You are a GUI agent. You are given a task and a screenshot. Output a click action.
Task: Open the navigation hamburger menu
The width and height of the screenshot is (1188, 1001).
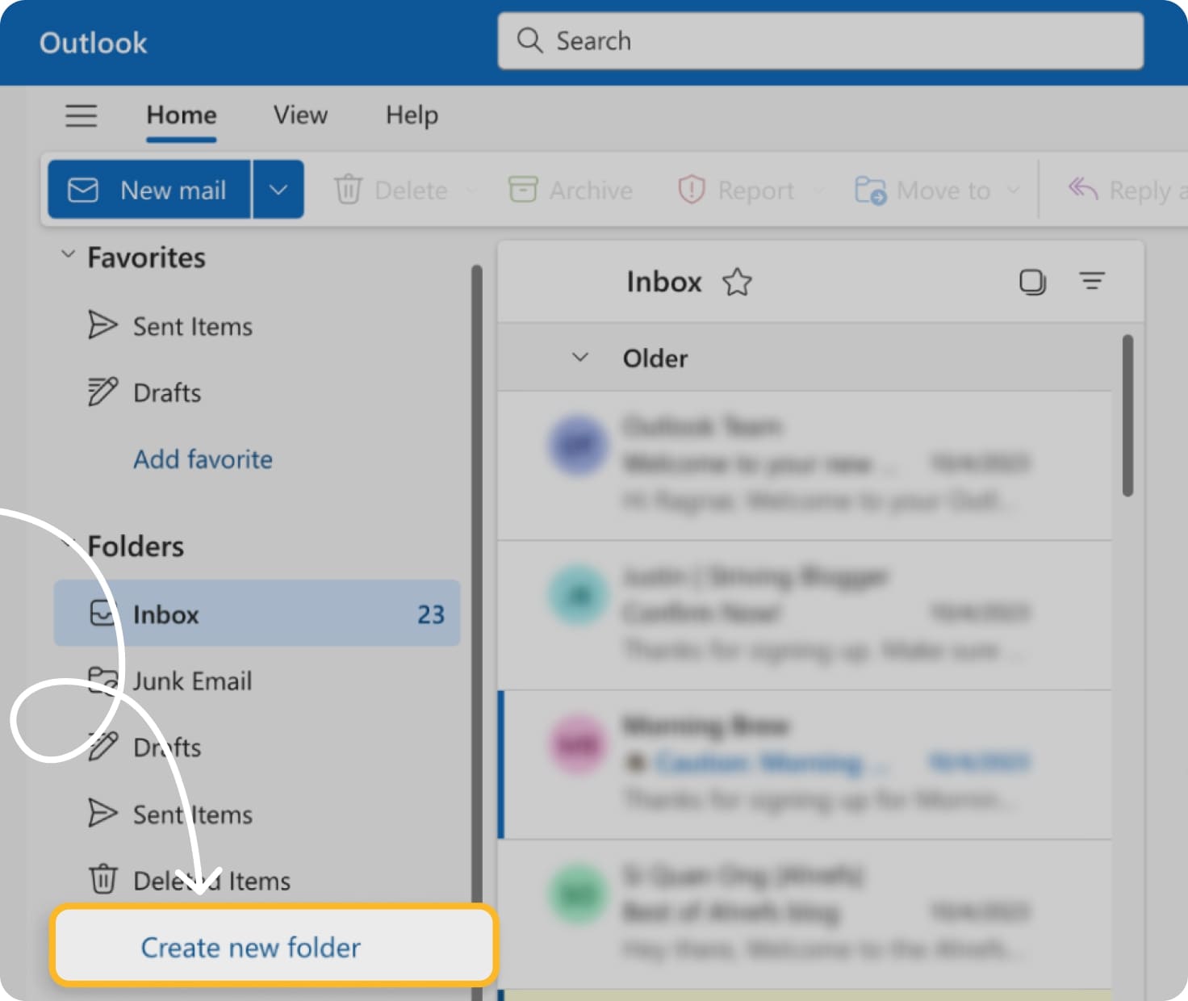point(81,116)
